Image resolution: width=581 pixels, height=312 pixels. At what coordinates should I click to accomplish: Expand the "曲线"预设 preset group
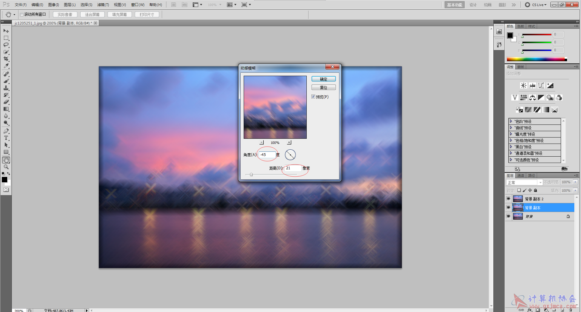click(x=511, y=128)
